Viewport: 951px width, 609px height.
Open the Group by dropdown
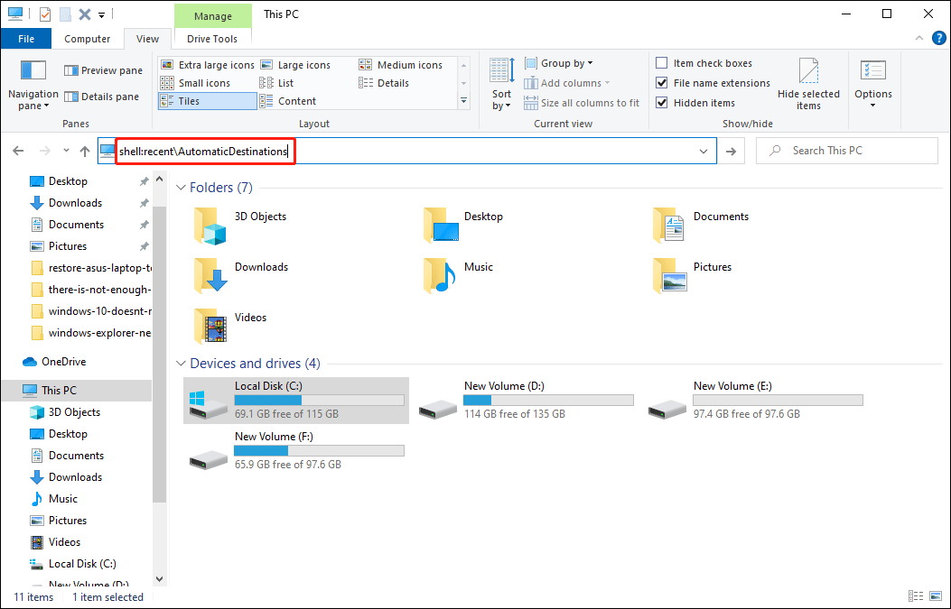[559, 63]
